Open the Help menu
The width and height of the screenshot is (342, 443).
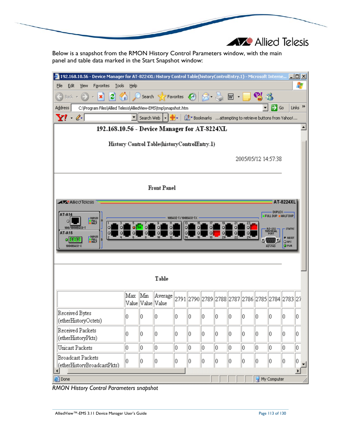(133, 86)
